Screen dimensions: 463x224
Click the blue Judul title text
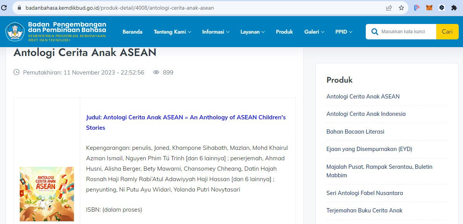(186, 122)
